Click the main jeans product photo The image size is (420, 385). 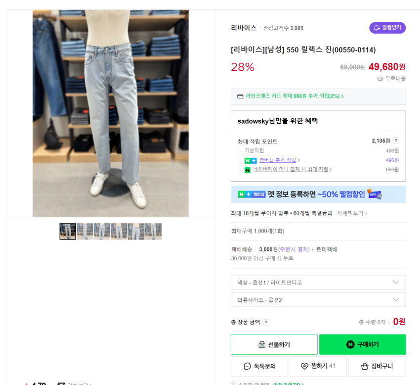pyautogui.click(x=111, y=113)
